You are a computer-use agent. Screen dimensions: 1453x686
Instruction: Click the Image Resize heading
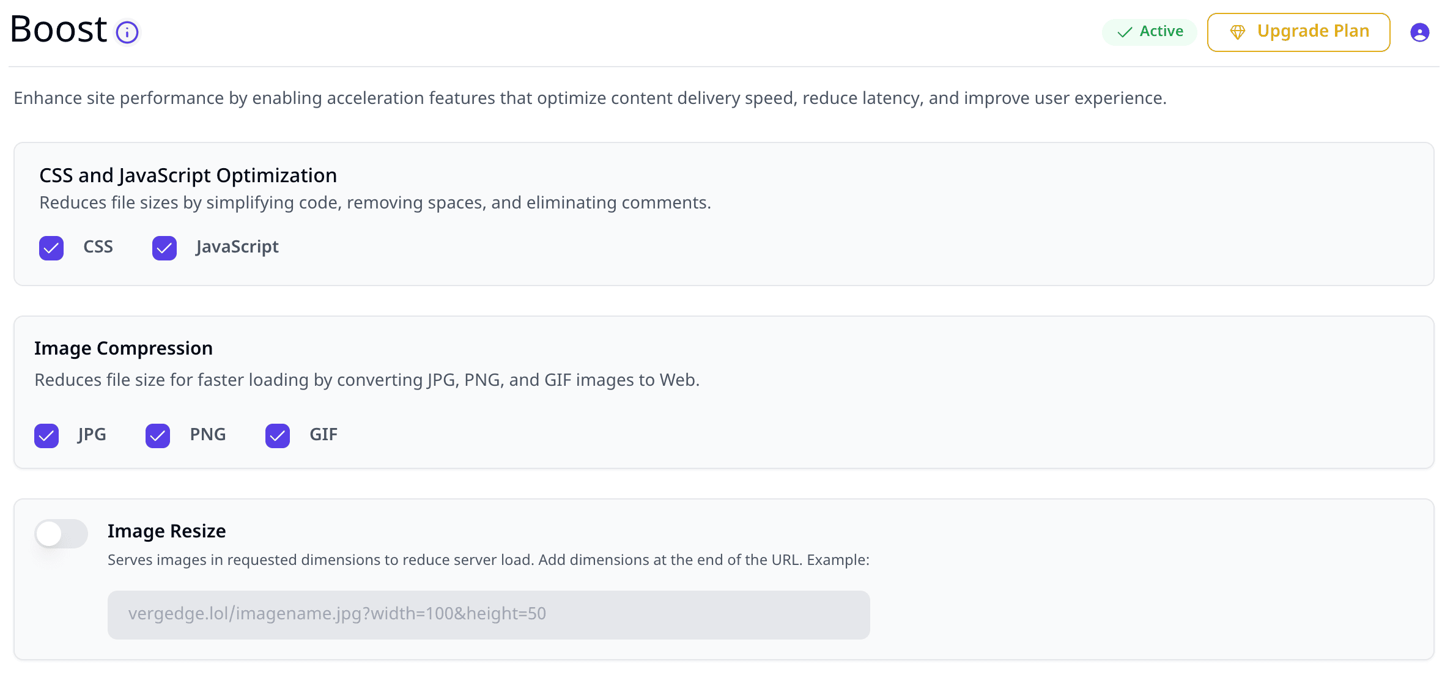click(166, 531)
